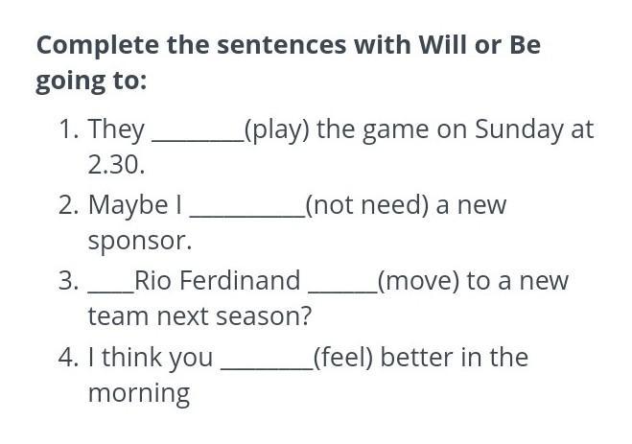Click the name "Rio Ferdinand"
This screenshot has width=632, height=444.
click(x=218, y=280)
